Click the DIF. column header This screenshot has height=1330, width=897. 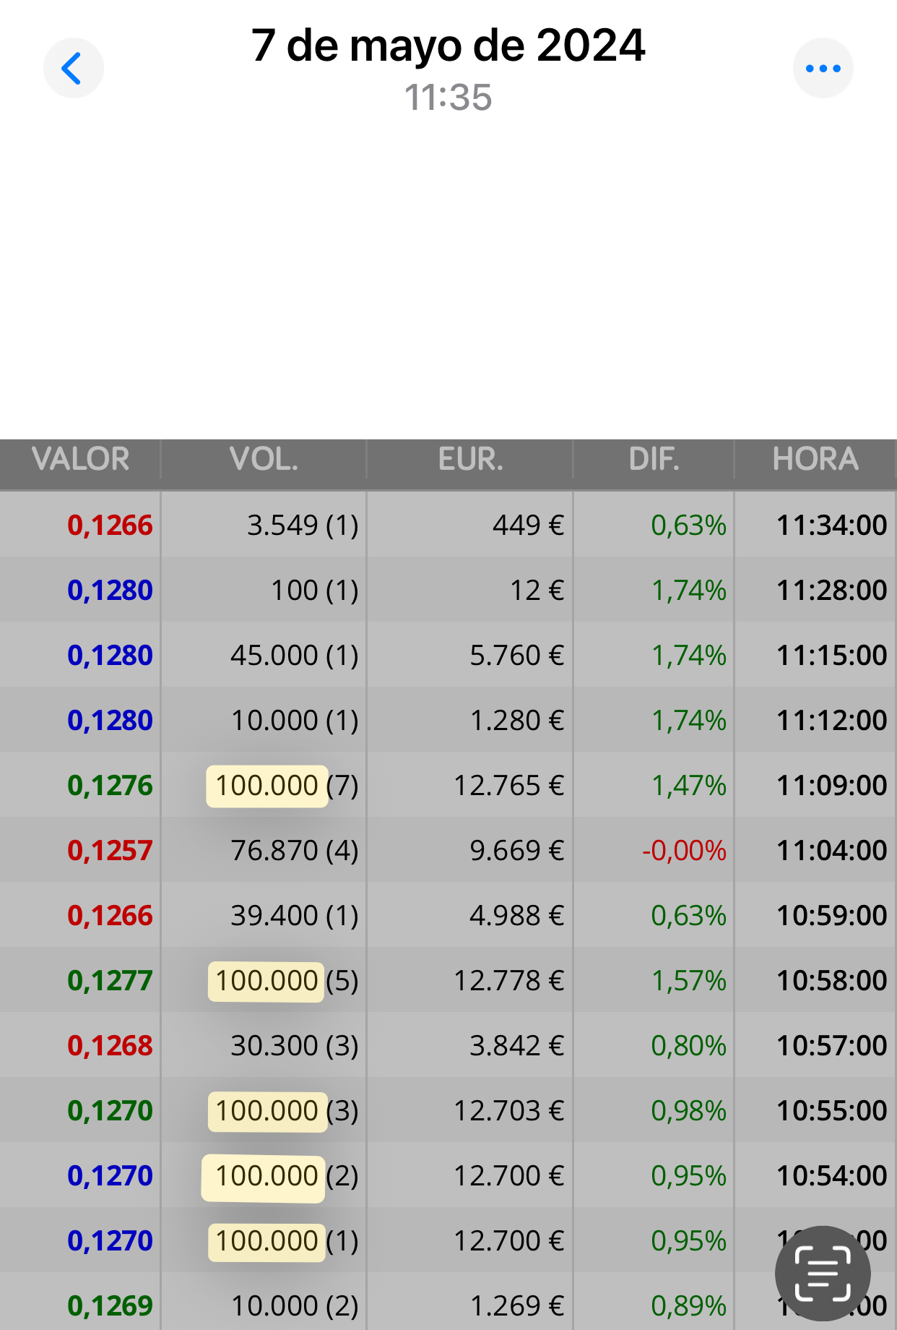(x=654, y=460)
